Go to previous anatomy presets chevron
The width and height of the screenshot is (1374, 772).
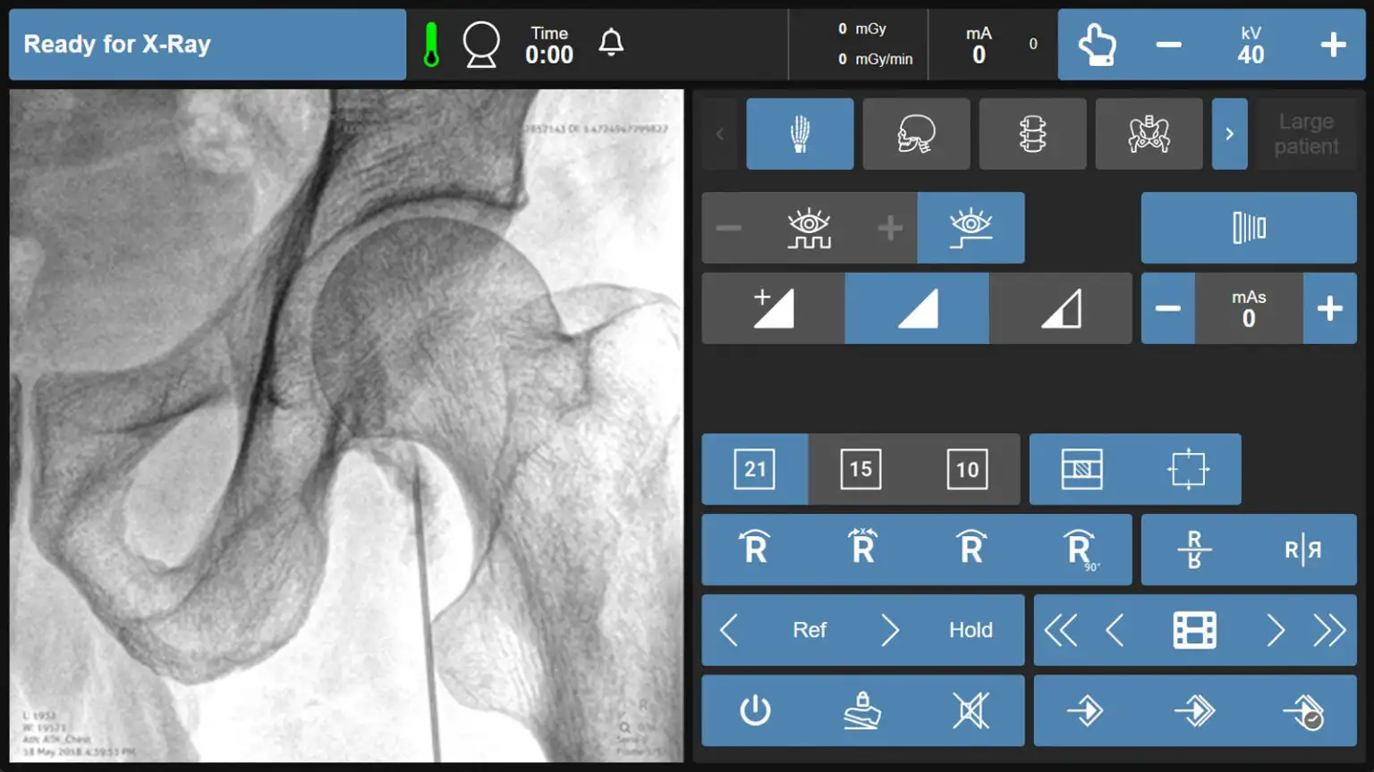click(720, 134)
